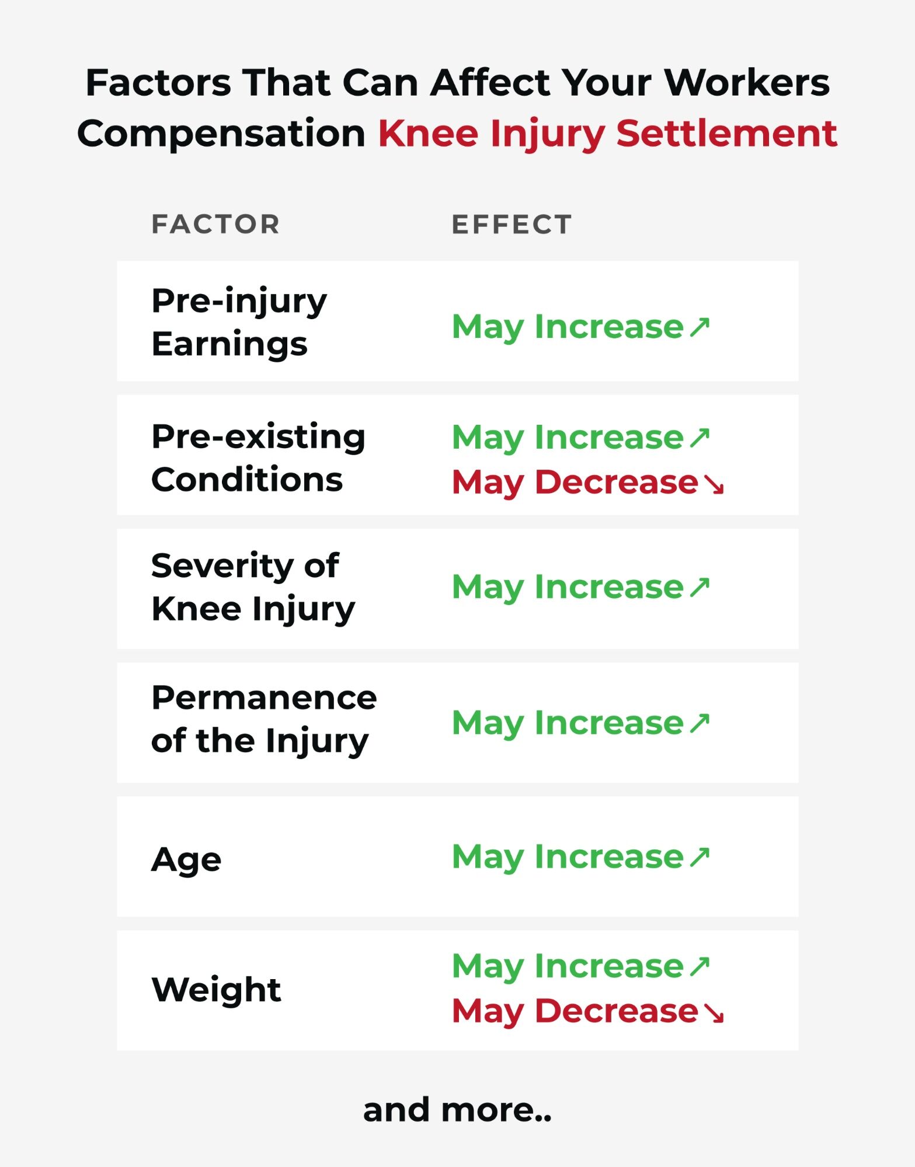
Task: Click the up arrow for Permanence of the Injury
Action: [699, 723]
